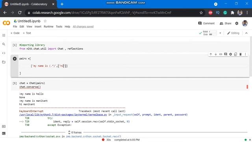The height and width of the screenshot is (142, 252).
Task: Open Chrome extensions puzzle icon
Action: tap(232, 13)
